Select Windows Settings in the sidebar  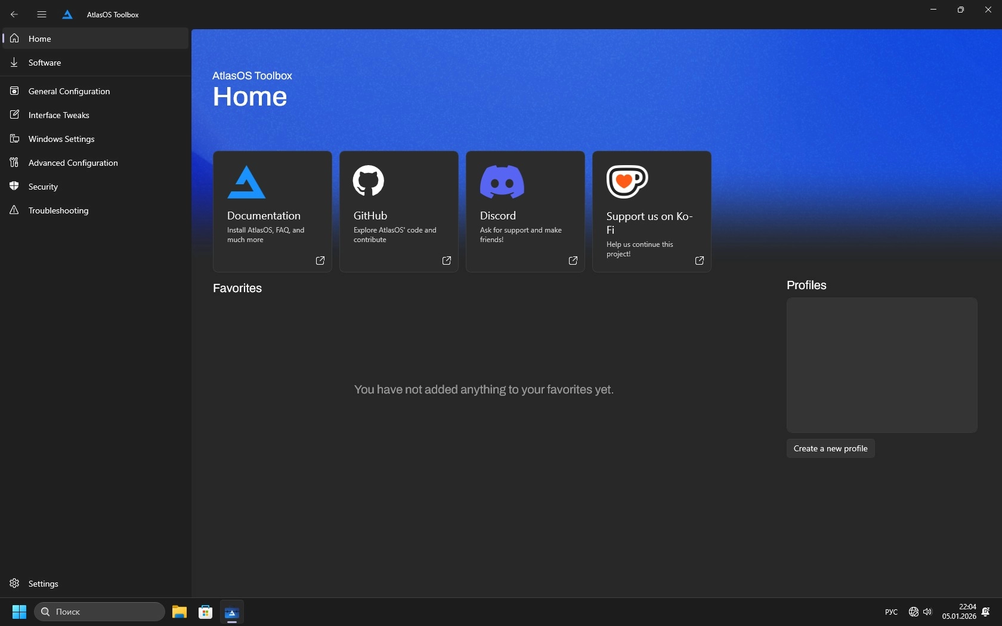point(95,138)
